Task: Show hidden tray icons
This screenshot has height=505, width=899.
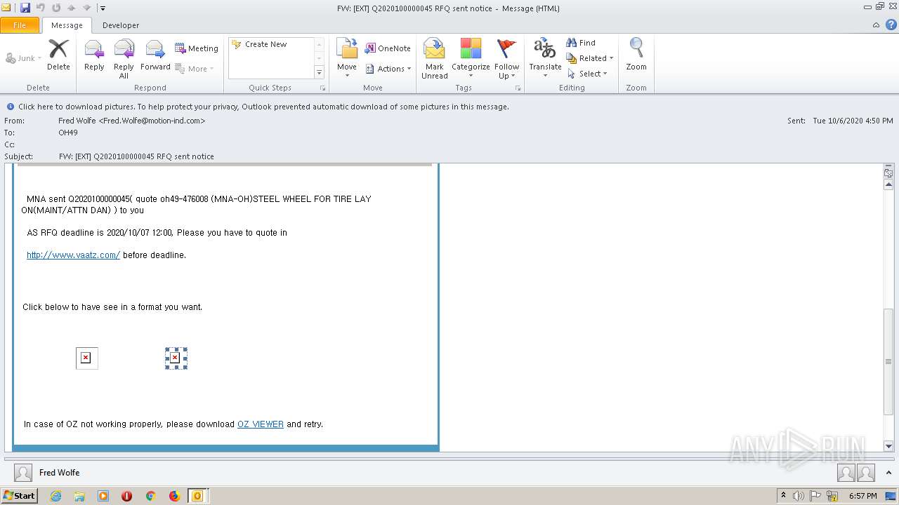Action: click(x=784, y=495)
